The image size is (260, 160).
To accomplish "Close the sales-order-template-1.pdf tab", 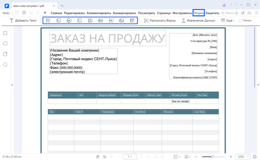I will point(54,6).
